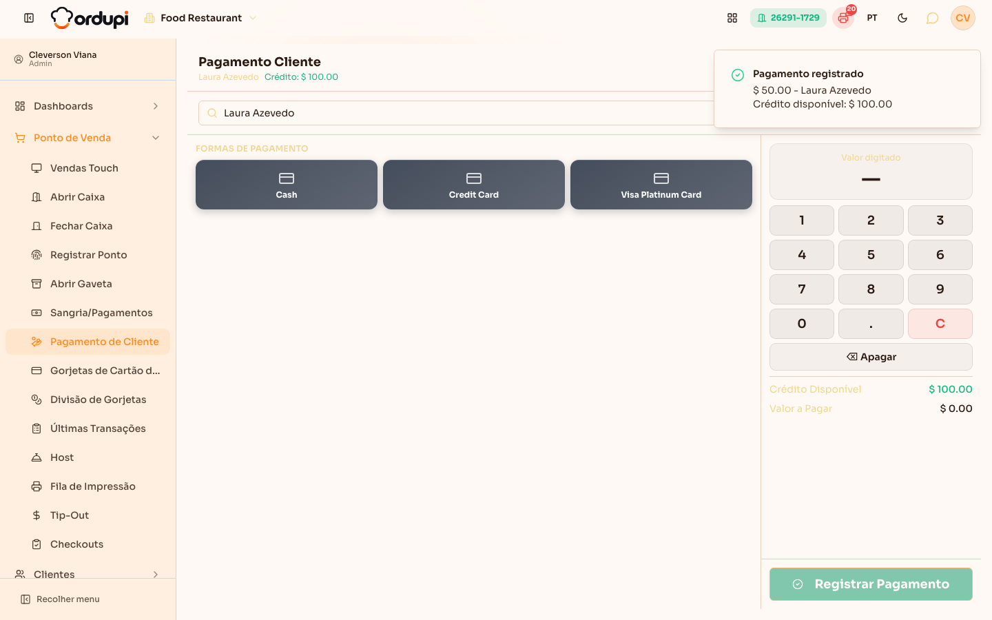The width and height of the screenshot is (992, 620).
Task: Expand the Dashboards menu
Action: click(87, 106)
